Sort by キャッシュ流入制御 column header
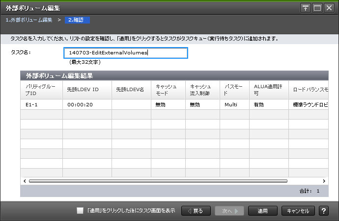The image size is (339, 221). (x=202, y=90)
